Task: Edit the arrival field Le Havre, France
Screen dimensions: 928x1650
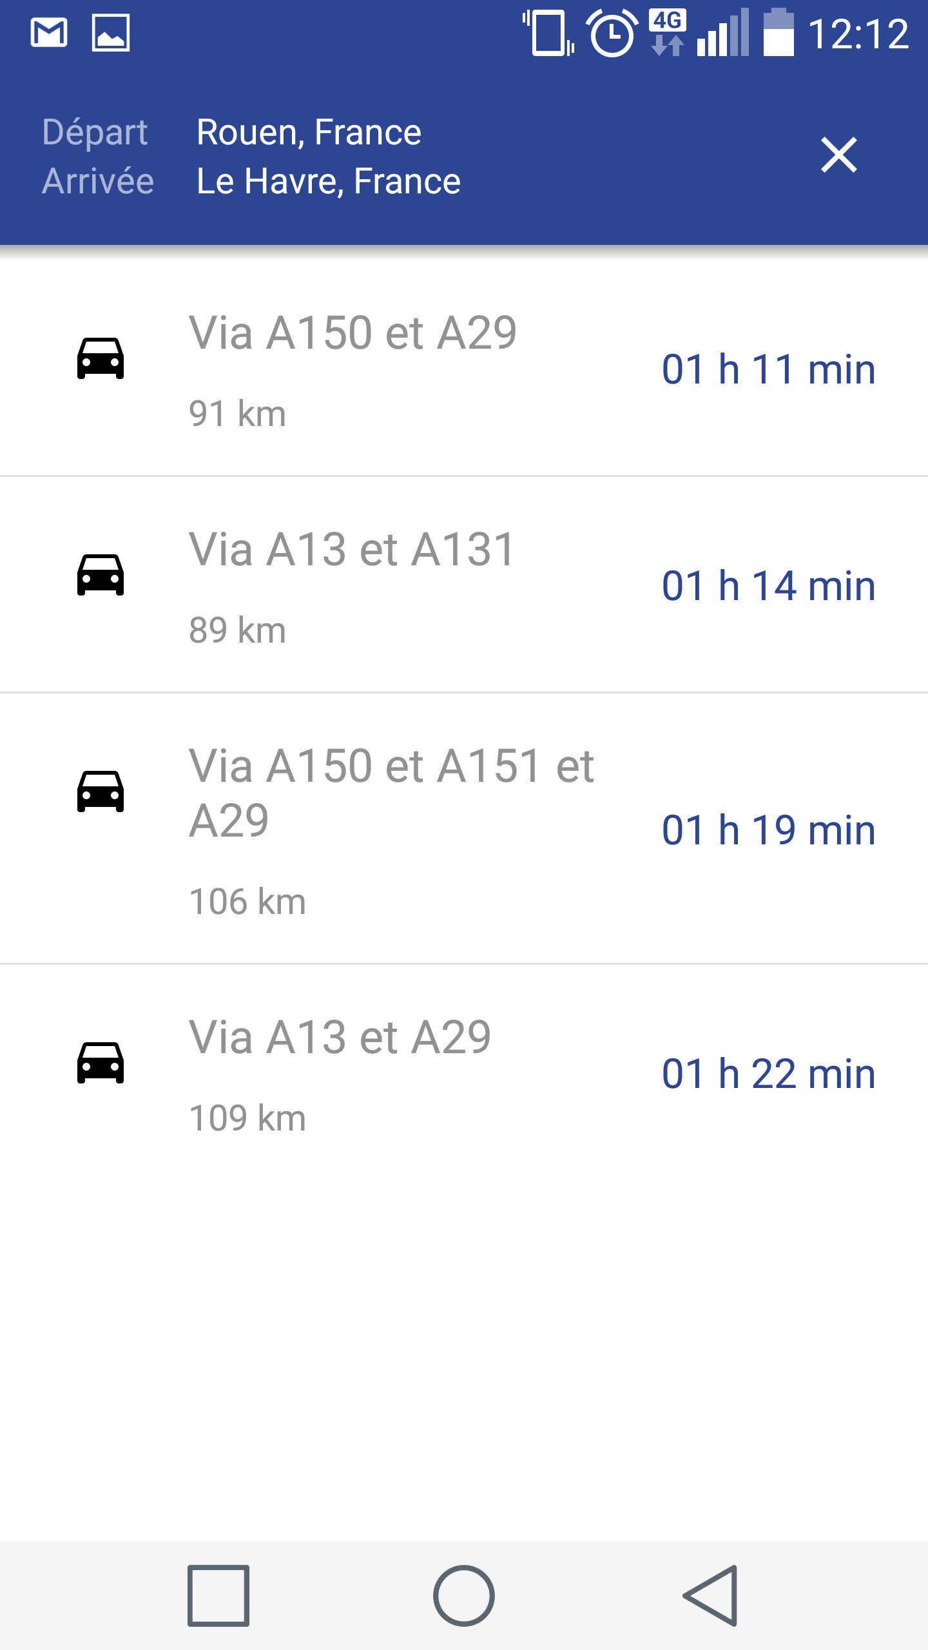Action: point(329,181)
